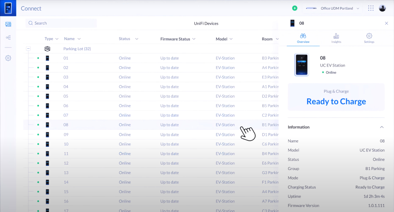Screen dimensions: 394x212
Task: Open the Connect app logo
Action: click(8, 8)
